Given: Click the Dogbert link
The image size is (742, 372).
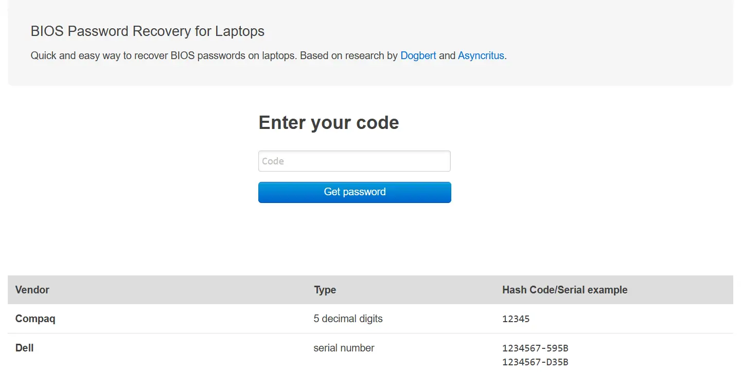Looking at the screenshot, I should pyautogui.click(x=418, y=55).
